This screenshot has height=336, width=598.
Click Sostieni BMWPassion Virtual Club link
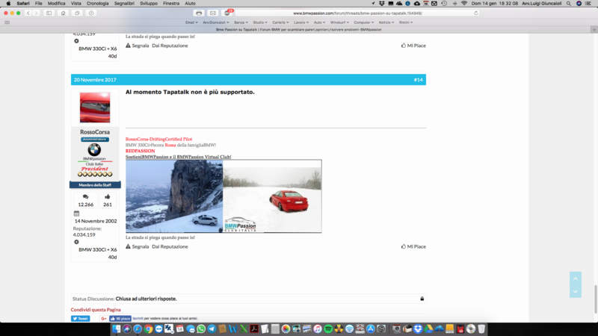pos(178,157)
